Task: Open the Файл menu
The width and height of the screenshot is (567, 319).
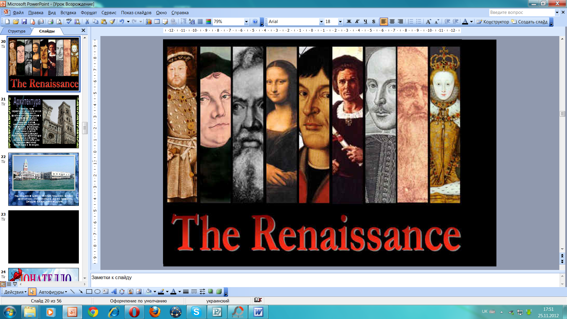Action: coord(18,12)
